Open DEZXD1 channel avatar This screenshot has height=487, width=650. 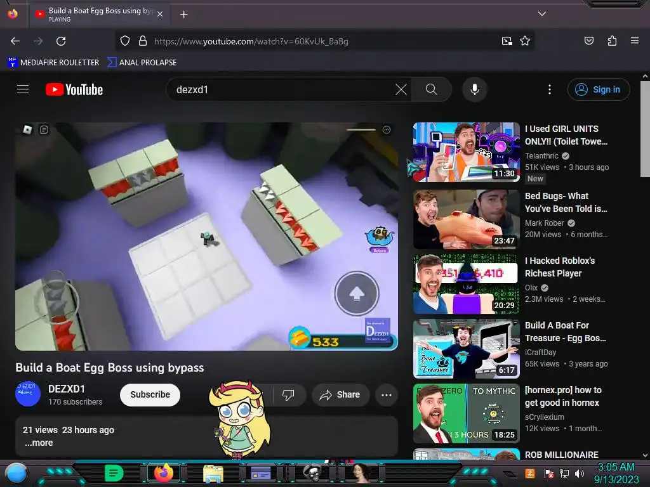(28, 394)
